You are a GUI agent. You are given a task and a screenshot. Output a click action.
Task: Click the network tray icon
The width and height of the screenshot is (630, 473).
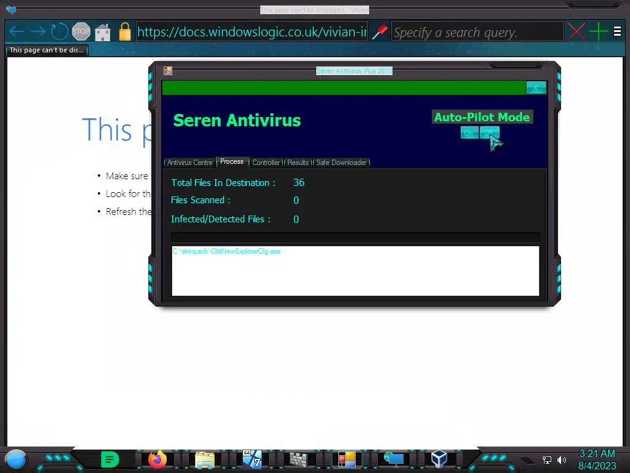coord(547,459)
